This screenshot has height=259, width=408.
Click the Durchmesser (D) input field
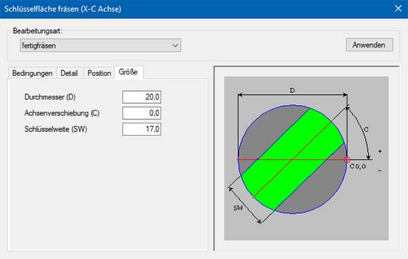(x=141, y=97)
